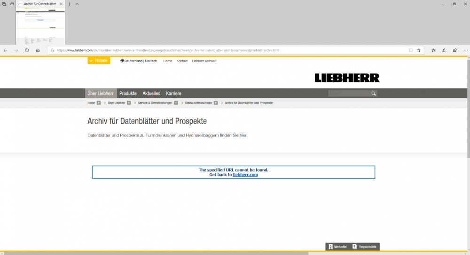Image resolution: width=470 pixels, height=255 pixels.
Task: Click the Home breadcrumb
Action: click(91, 103)
